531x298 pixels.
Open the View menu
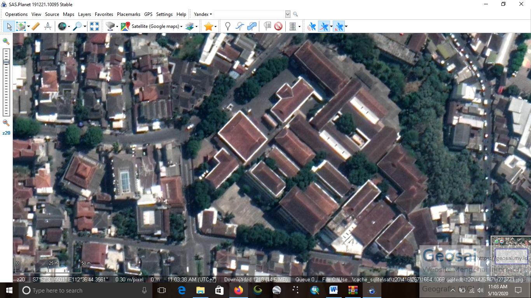tap(36, 14)
